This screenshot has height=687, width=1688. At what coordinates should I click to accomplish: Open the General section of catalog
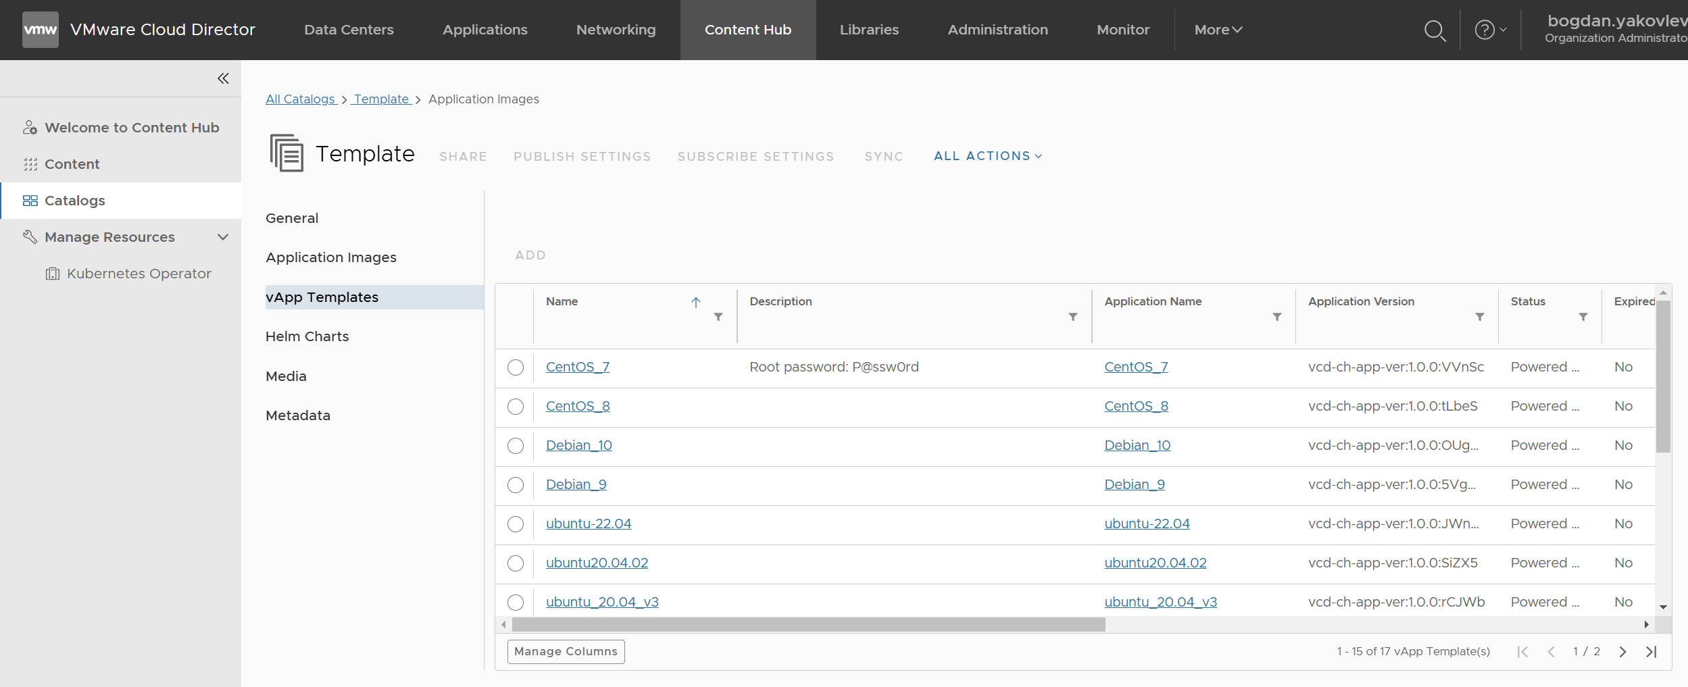pyautogui.click(x=292, y=218)
